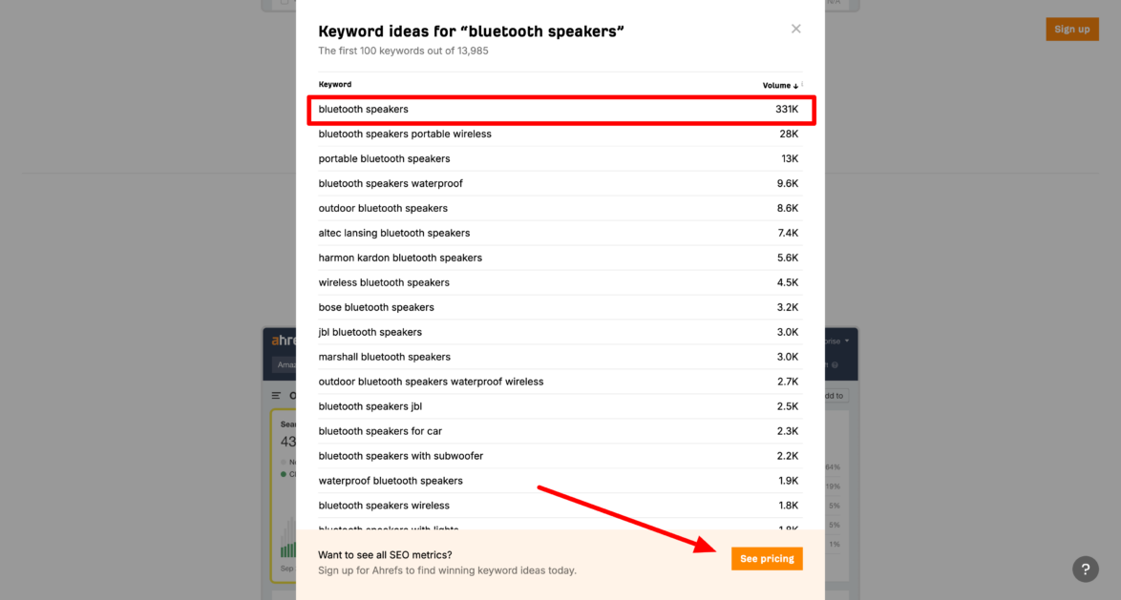Select "wireless bluetooth speakers" keyword
Image resolution: width=1121 pixels, height=600 pixels.
[384, 282]
